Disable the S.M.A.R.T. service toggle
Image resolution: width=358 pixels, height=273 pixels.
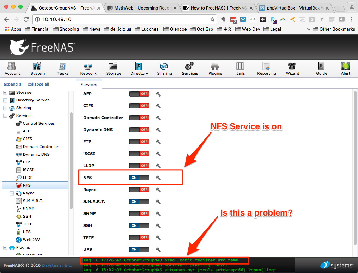point(139,201)
